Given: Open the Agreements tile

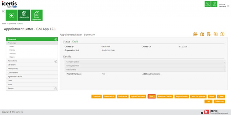Looking at the screenshot, I should 24,15.
